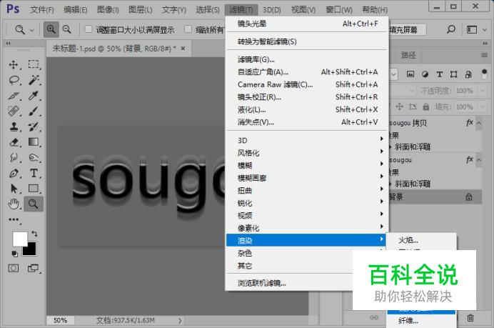This screenshot has width=494, height=328.
Task: Open the 图像(I) menu
Action: (x=108, y=10)
